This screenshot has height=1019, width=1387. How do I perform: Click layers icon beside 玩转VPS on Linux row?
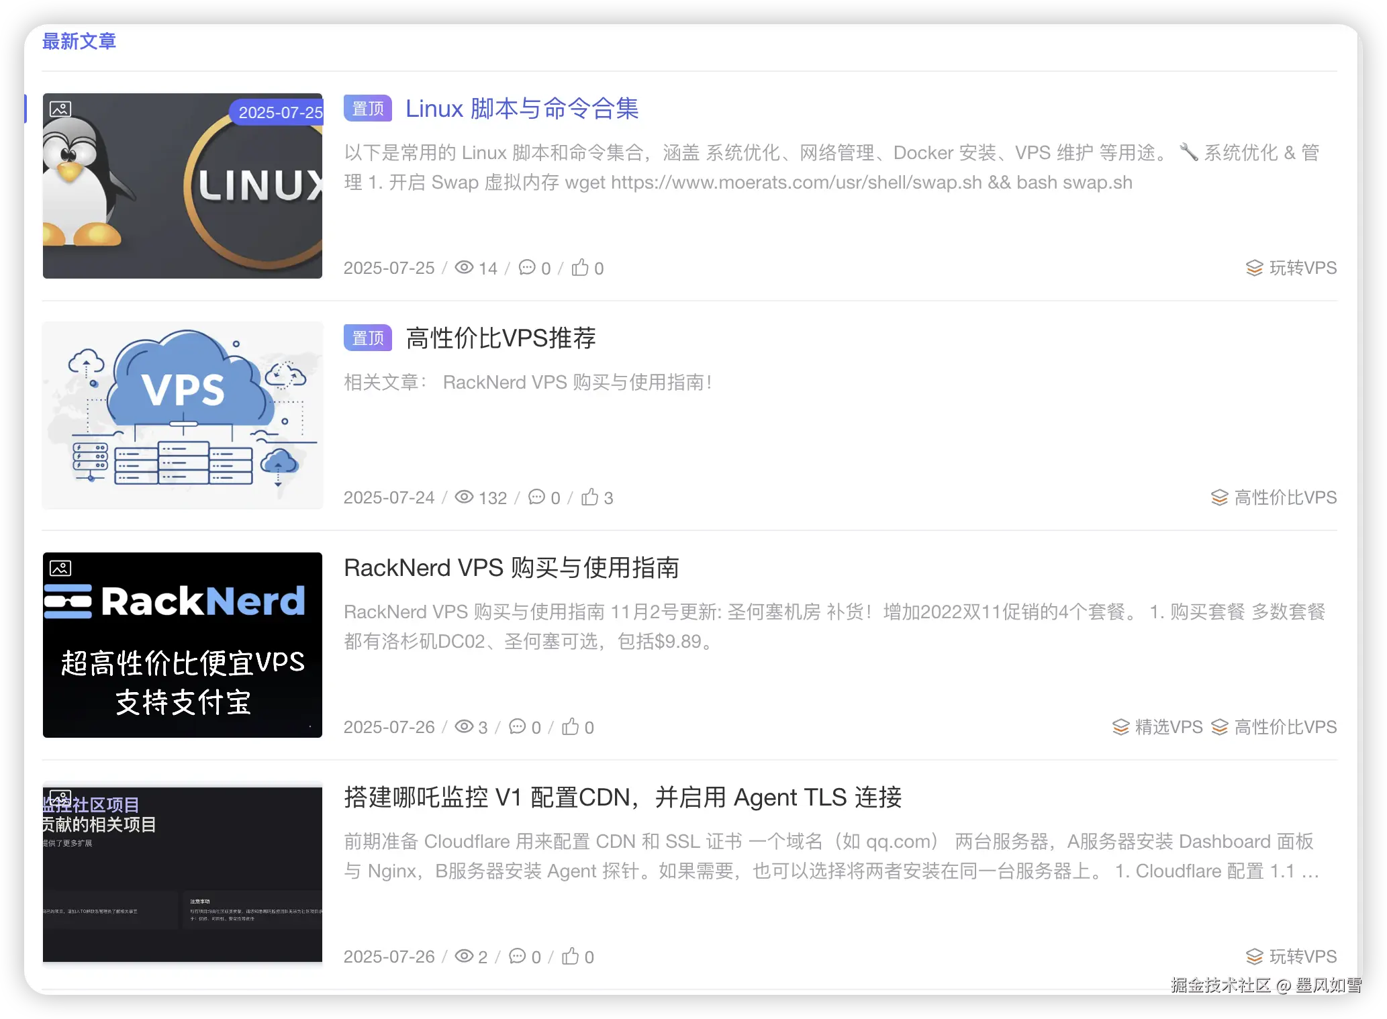[1254, 269]
